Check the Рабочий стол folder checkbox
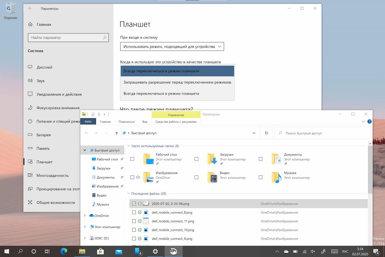385x257 pixels. coord(132,159)
